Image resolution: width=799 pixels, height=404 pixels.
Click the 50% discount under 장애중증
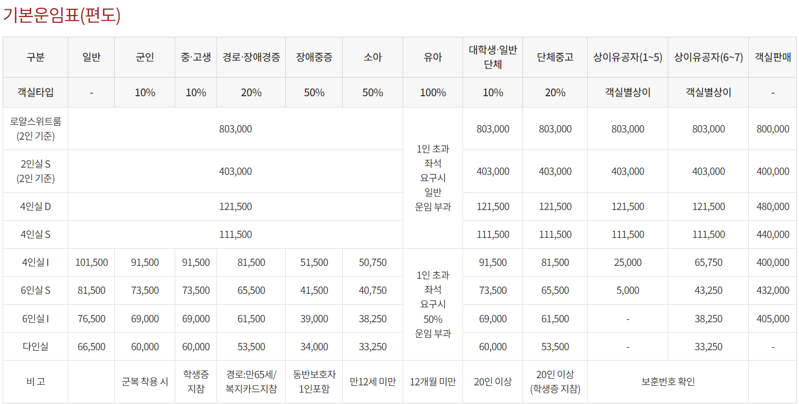click(x=314, y=93)
